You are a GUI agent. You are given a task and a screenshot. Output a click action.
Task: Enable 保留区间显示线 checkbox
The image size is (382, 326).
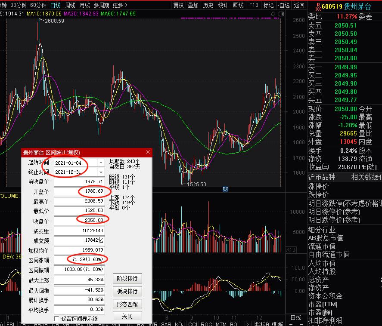[x=57, y=319]
